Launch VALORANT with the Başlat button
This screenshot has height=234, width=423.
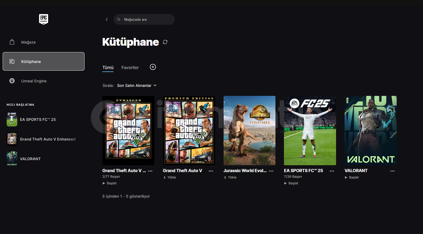click(x=352, y=177)
